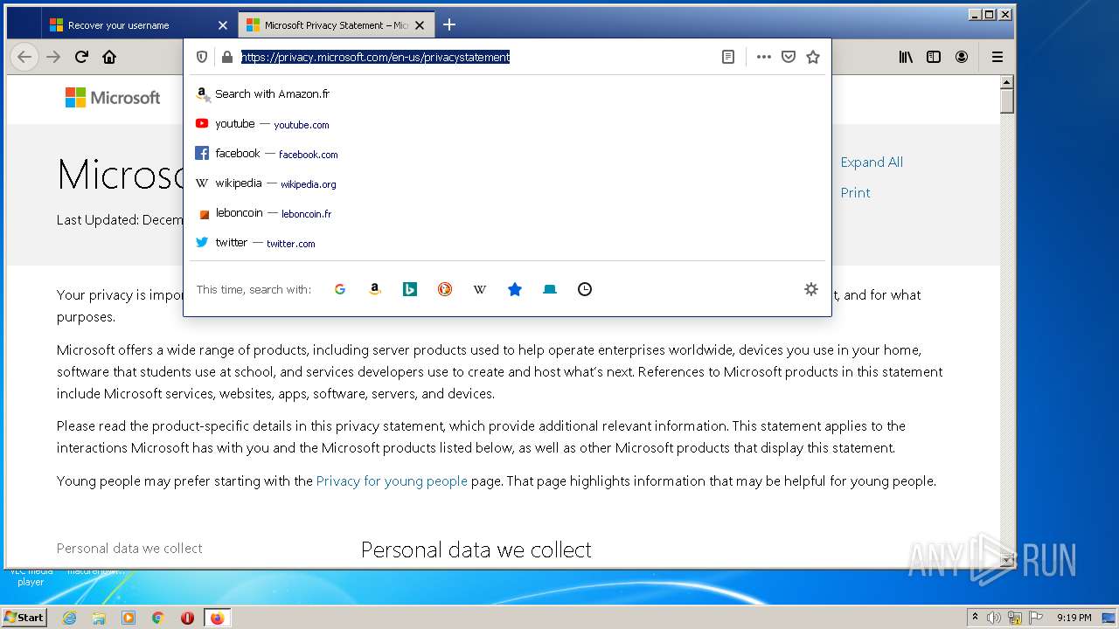Search in History this time
Viewport: 1119px width, 629px height.
tap(585, 289)
